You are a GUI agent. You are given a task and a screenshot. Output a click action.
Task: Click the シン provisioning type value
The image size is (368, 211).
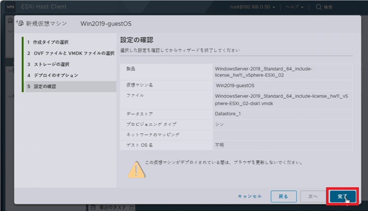coord(219,125)
